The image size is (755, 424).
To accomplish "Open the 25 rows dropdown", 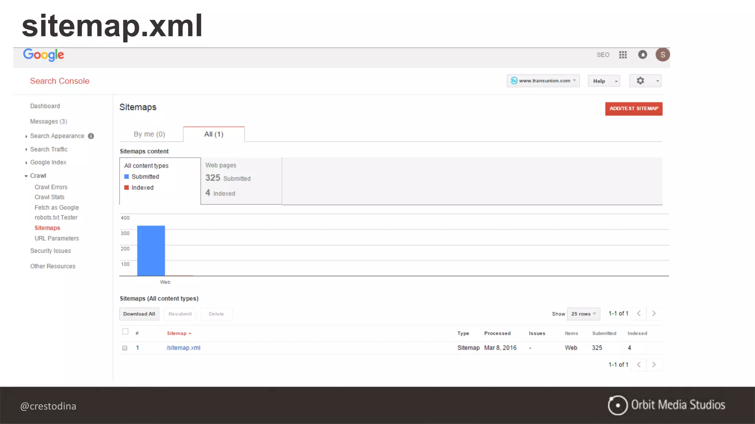I will tap(584, 314).
